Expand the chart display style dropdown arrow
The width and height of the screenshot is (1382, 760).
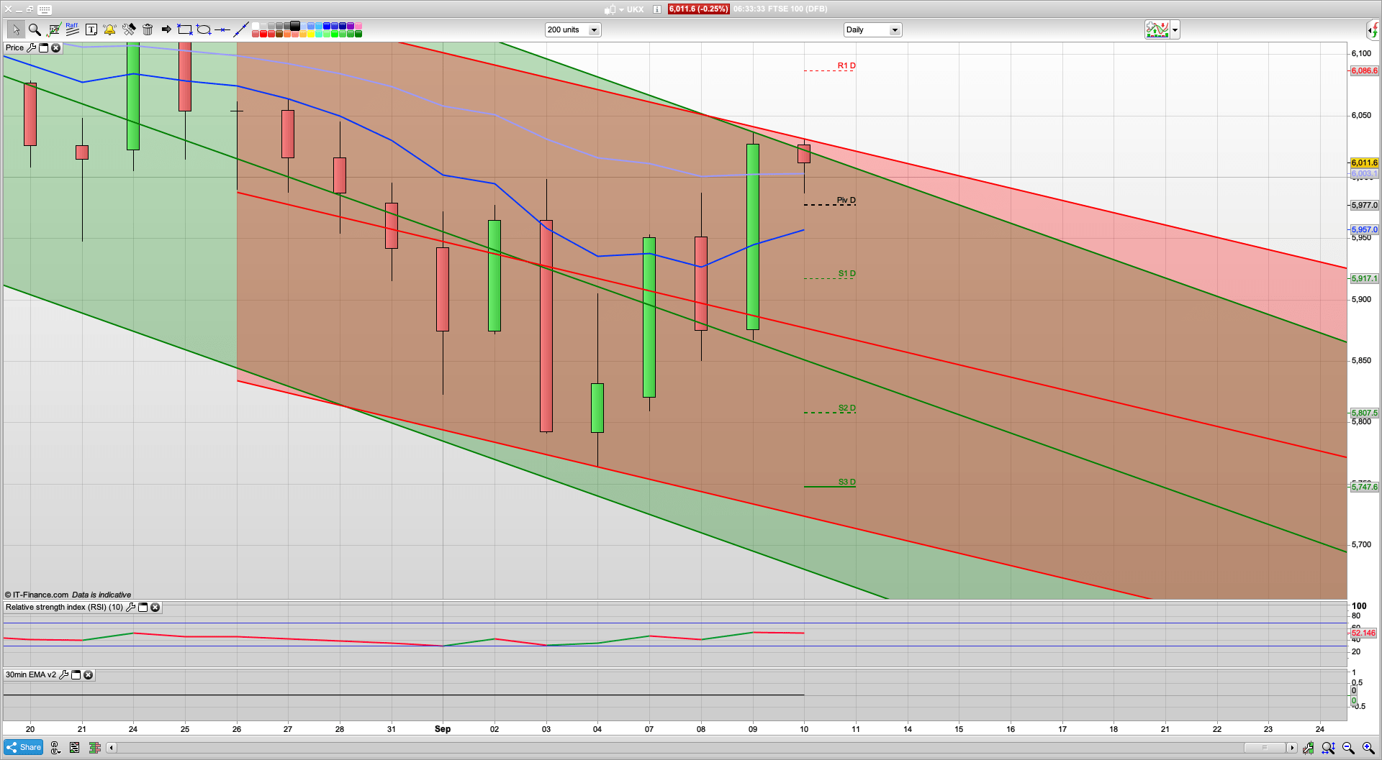[1173, 29]
